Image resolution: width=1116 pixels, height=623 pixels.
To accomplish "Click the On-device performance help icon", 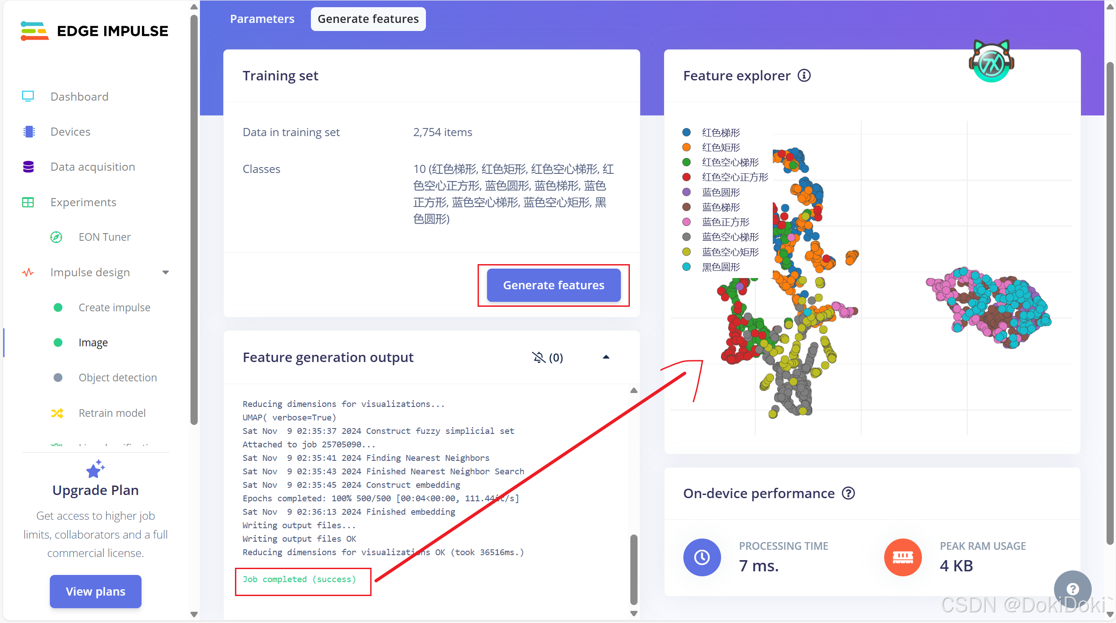I will click(x=848, y=493).
